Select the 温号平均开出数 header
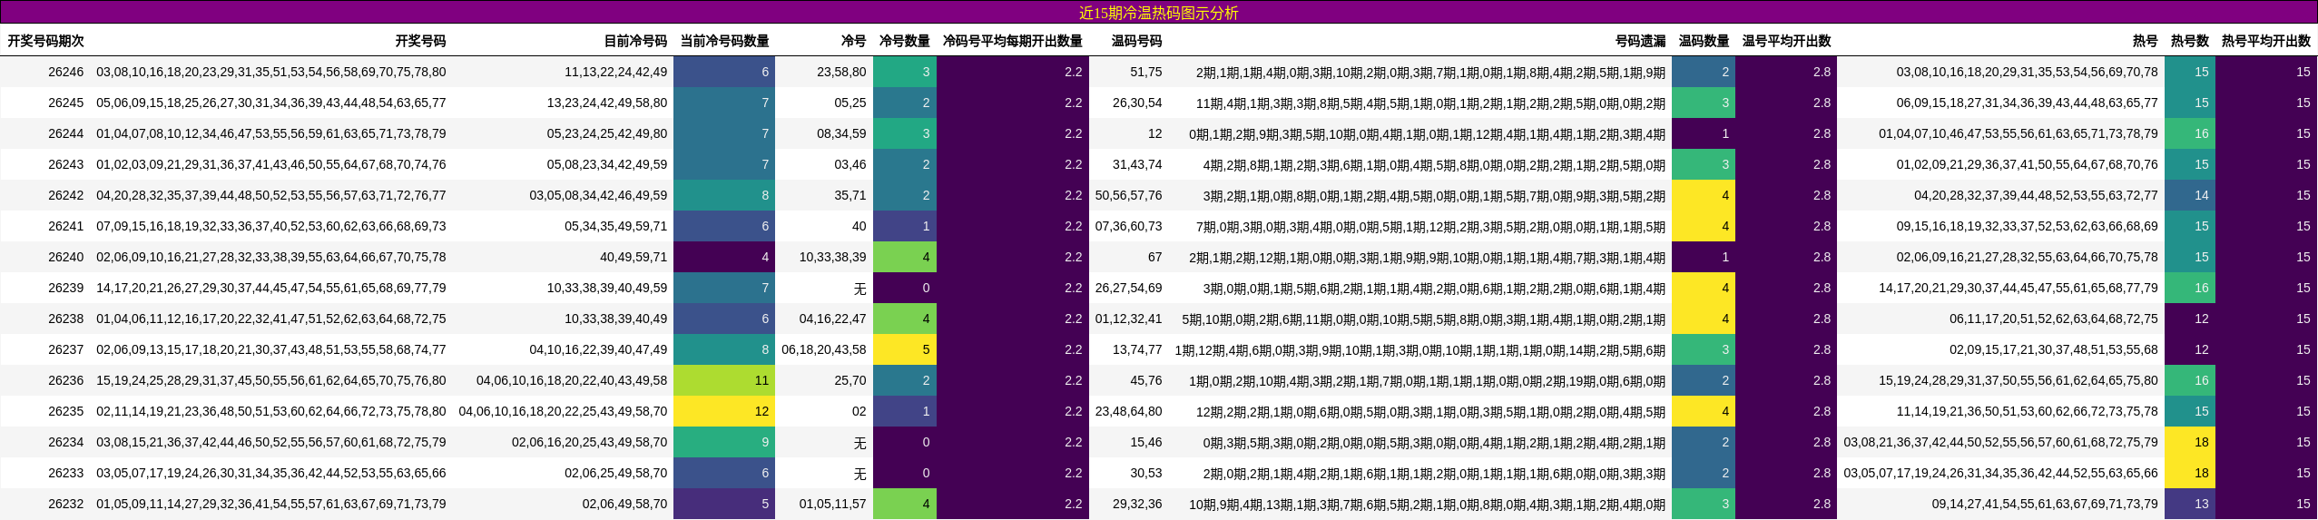Screen dimensions: 2318x520 coord(1786,41)
